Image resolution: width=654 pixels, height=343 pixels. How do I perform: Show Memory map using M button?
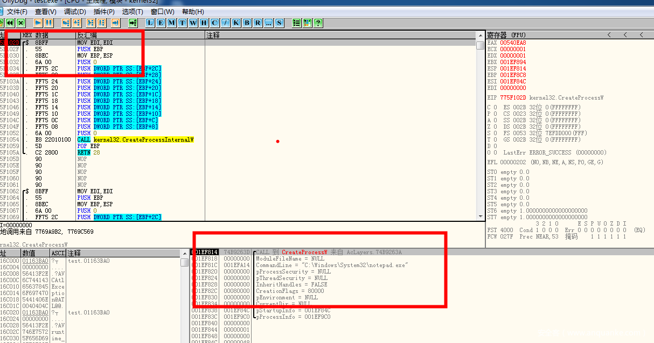tap(171, 23)
